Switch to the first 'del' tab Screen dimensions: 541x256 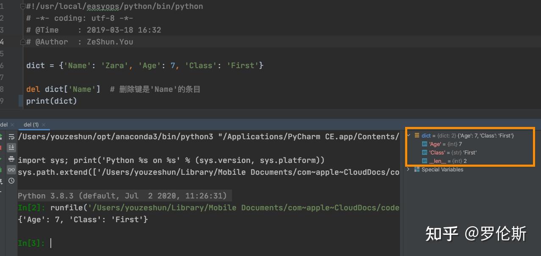coord(4,124)
